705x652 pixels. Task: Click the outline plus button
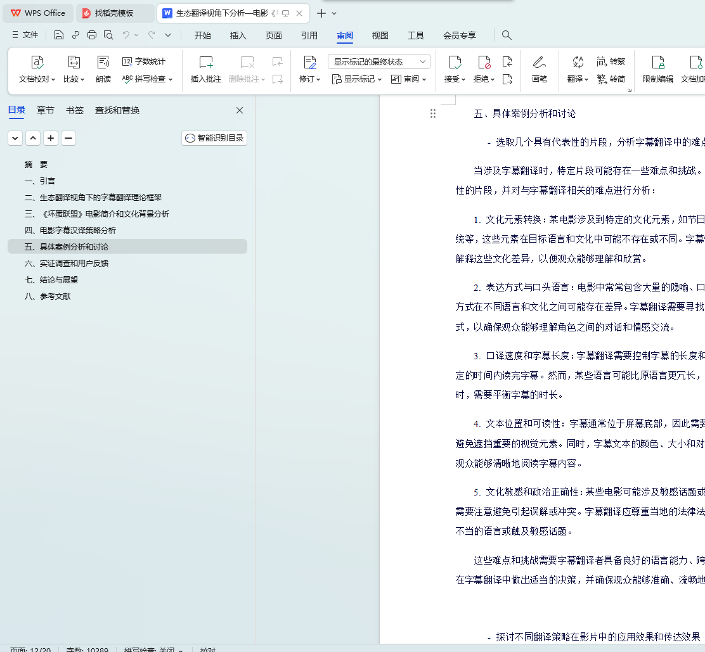click(x=51, y=138)
